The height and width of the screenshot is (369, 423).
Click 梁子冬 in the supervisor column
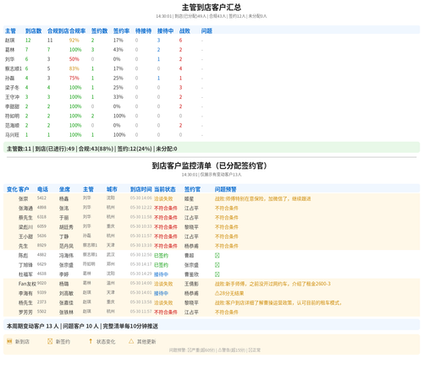point(12,88)
